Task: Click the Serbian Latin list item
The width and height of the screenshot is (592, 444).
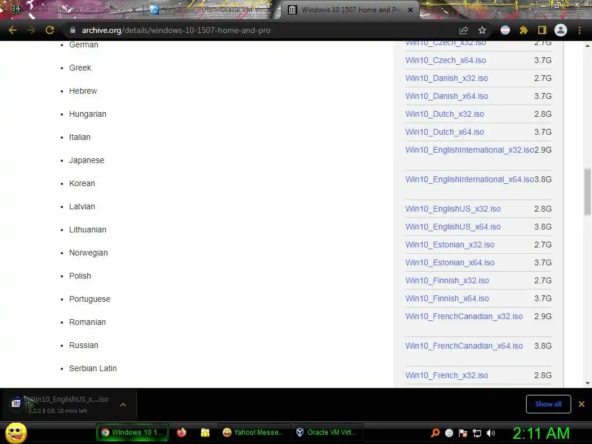Action: [x=92, y=368]
